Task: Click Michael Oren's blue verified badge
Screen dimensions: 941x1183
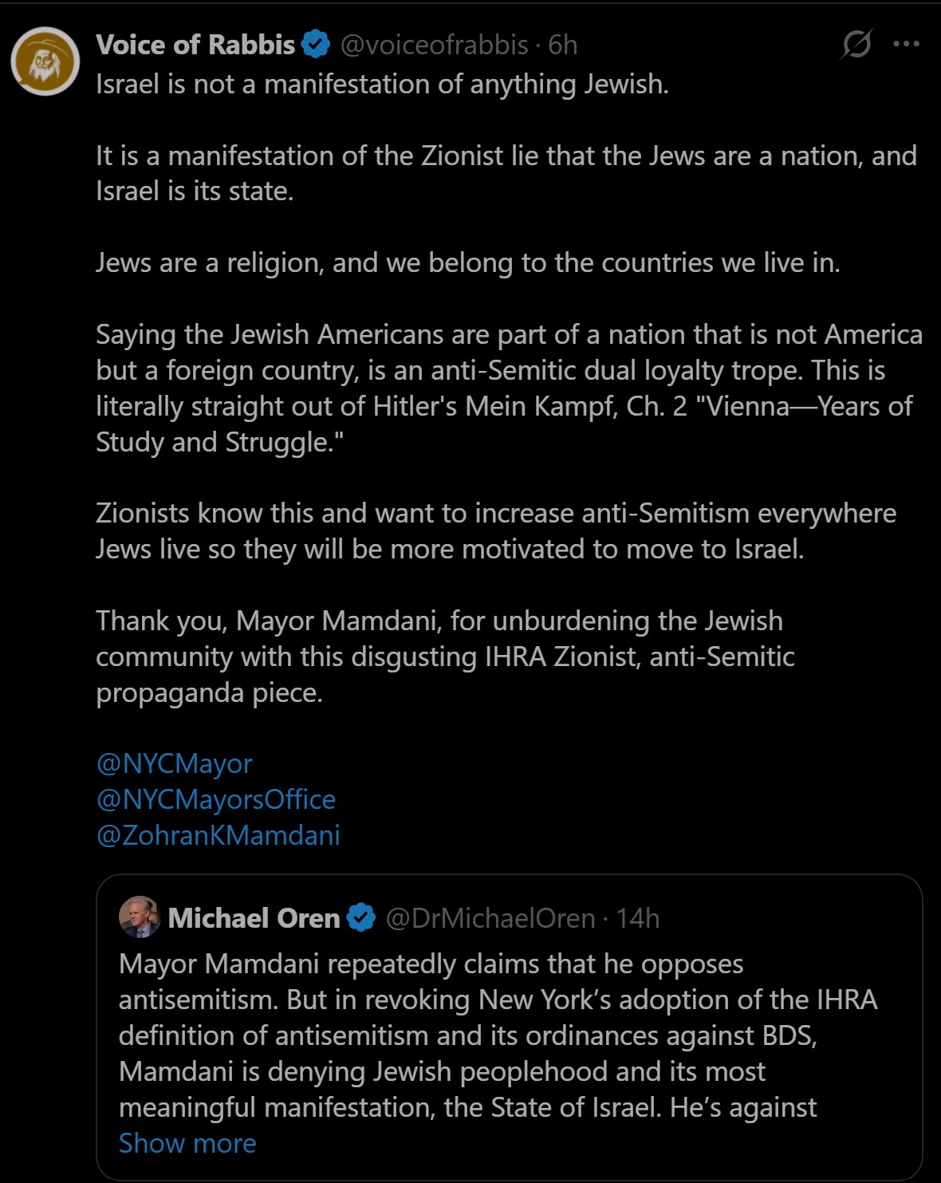Action: [x=361, y=918]
